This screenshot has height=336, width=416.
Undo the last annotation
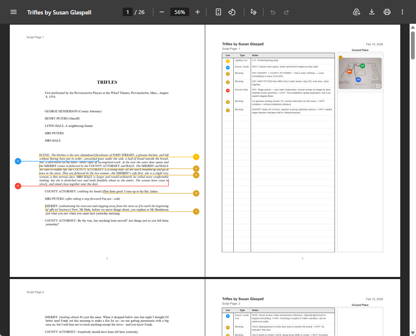[x=272, y=12]
